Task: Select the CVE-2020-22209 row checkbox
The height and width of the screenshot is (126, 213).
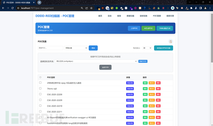Action: (40, 100)
